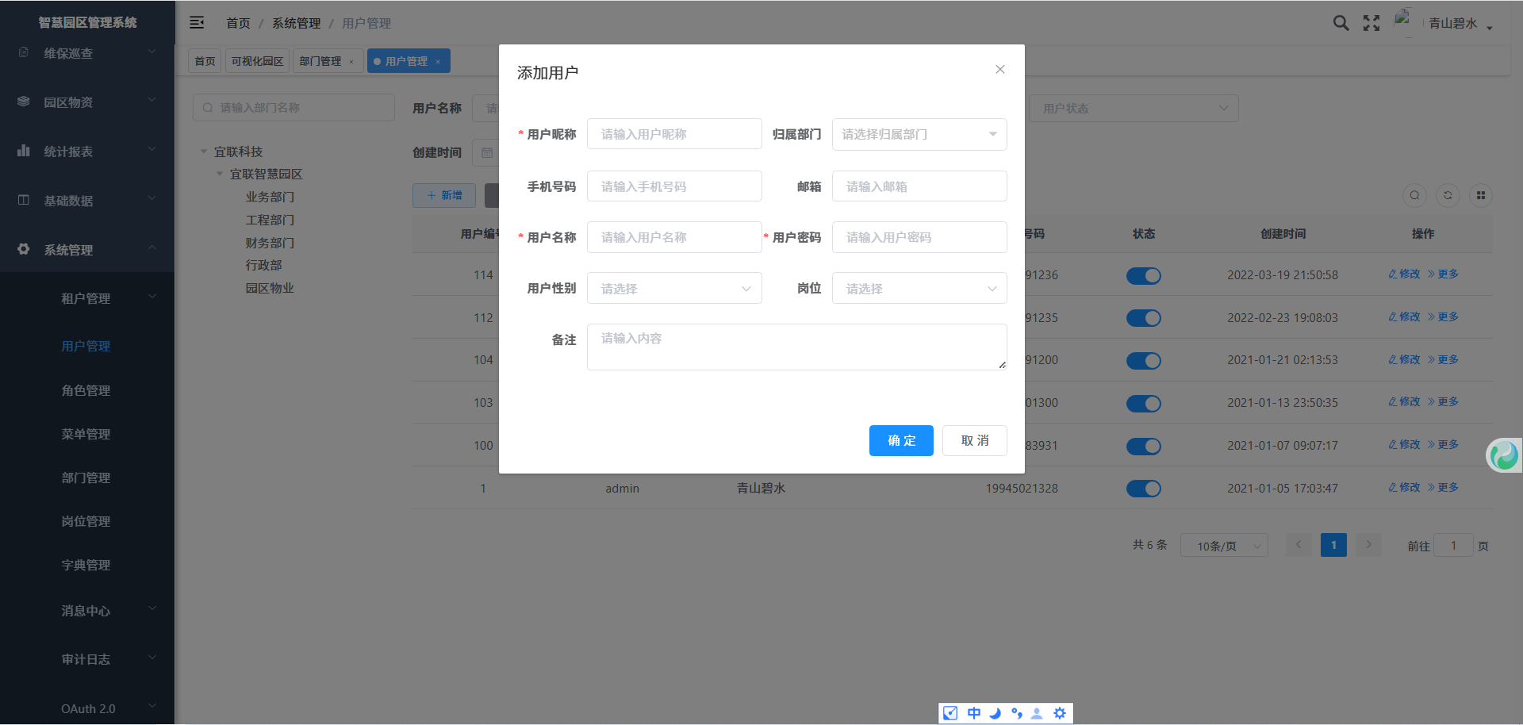Click the user nickname input field

pos(673,134)
